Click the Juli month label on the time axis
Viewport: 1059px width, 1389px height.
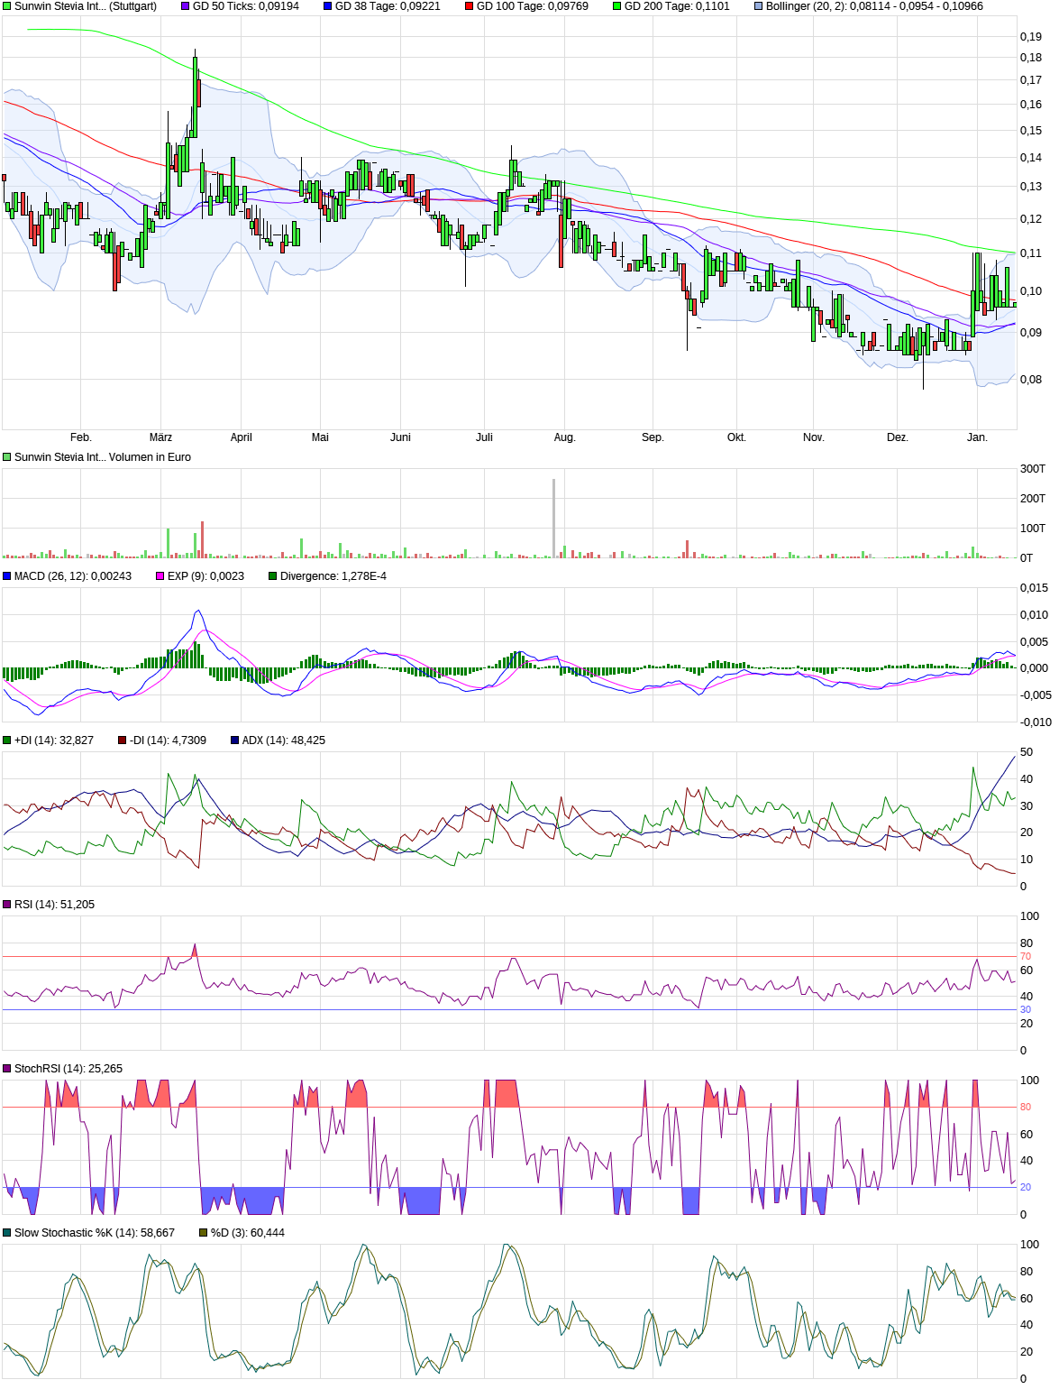coord(484,437)
